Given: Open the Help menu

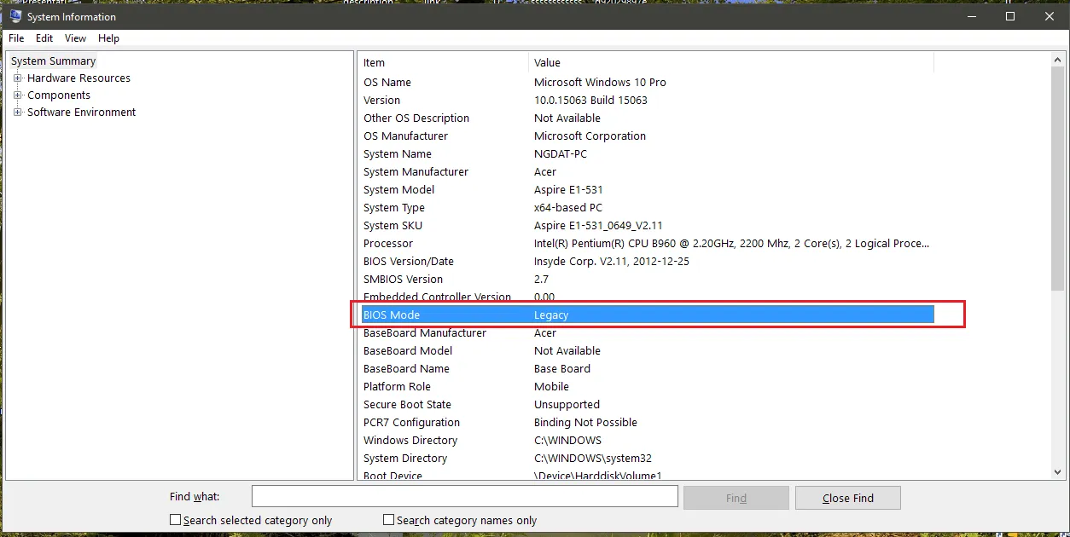Looking at the screenshot, I should coord(108,38).
